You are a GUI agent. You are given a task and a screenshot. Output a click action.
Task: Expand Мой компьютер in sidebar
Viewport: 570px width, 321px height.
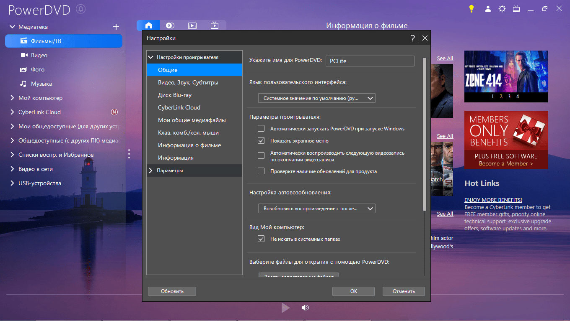pos(12,98)
